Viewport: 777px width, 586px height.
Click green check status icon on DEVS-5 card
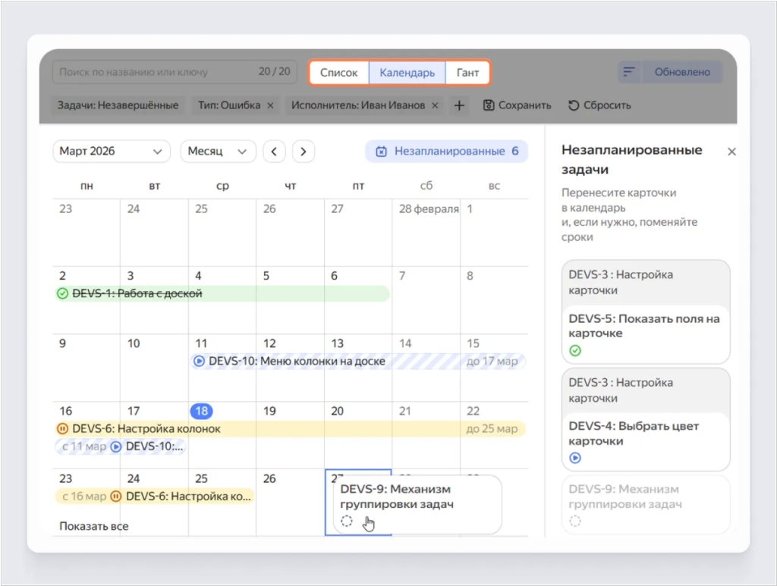pyautogui.click(x=575, y=350)
